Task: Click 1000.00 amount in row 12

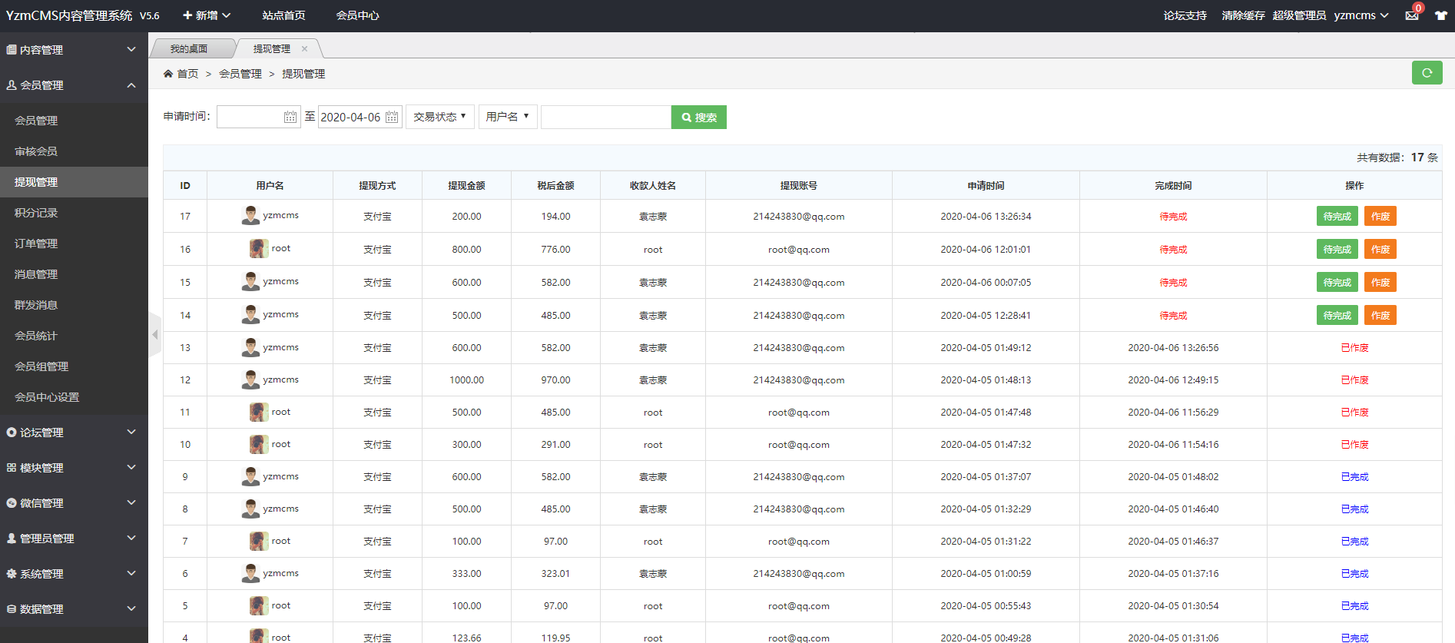Action: [466, 380]
